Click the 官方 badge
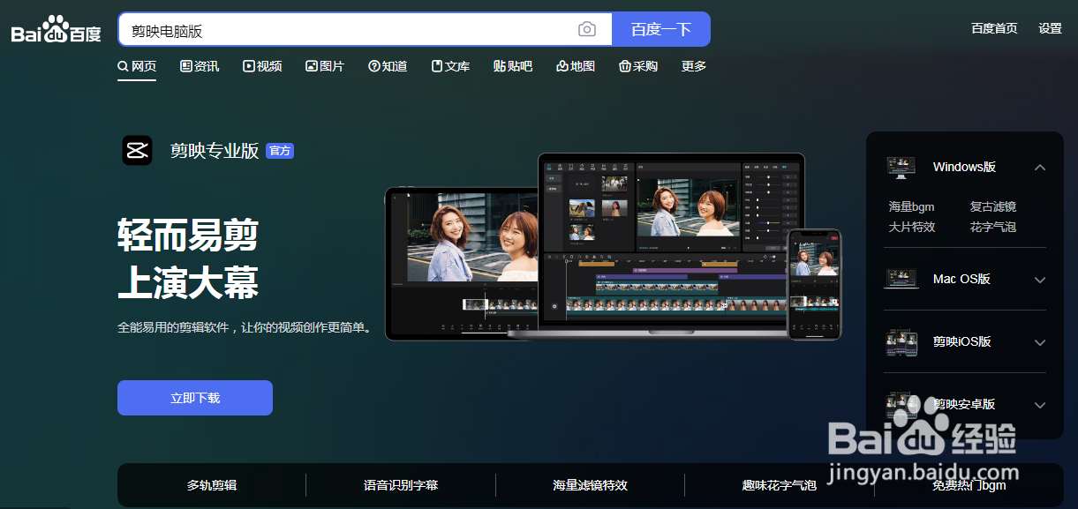 [280, 151]
